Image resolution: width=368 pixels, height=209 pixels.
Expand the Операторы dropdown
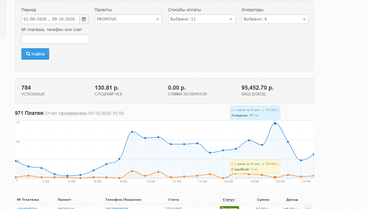pyautogui.click(x=275, y=19)
